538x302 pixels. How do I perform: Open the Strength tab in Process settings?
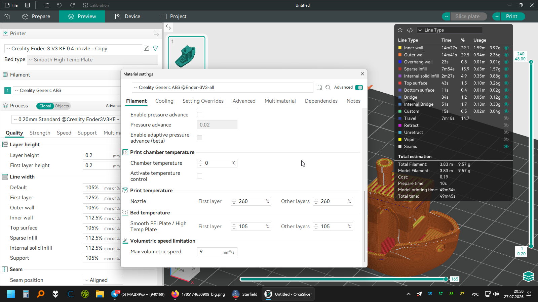[x=40, y=133]
